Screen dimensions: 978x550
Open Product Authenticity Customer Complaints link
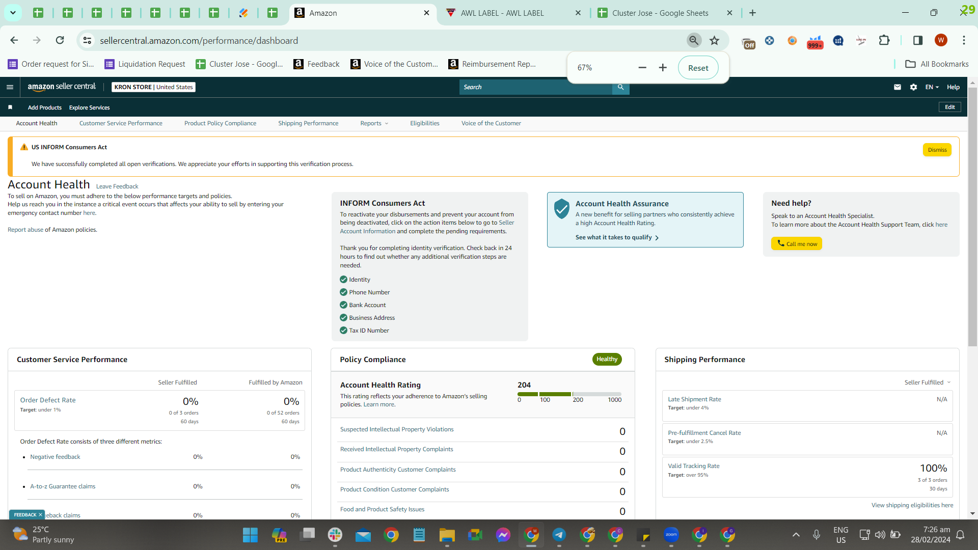point(398,470)
